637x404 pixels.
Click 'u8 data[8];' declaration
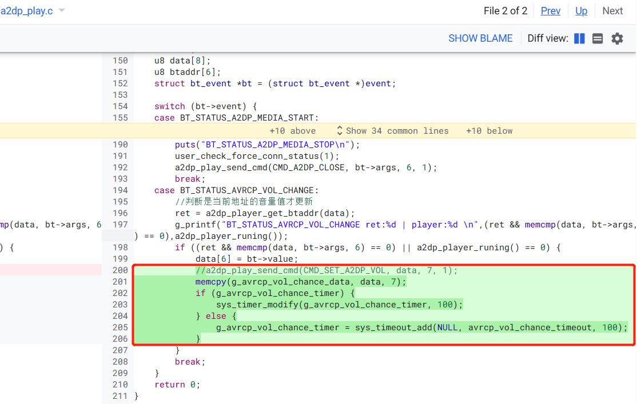[182, 61]
